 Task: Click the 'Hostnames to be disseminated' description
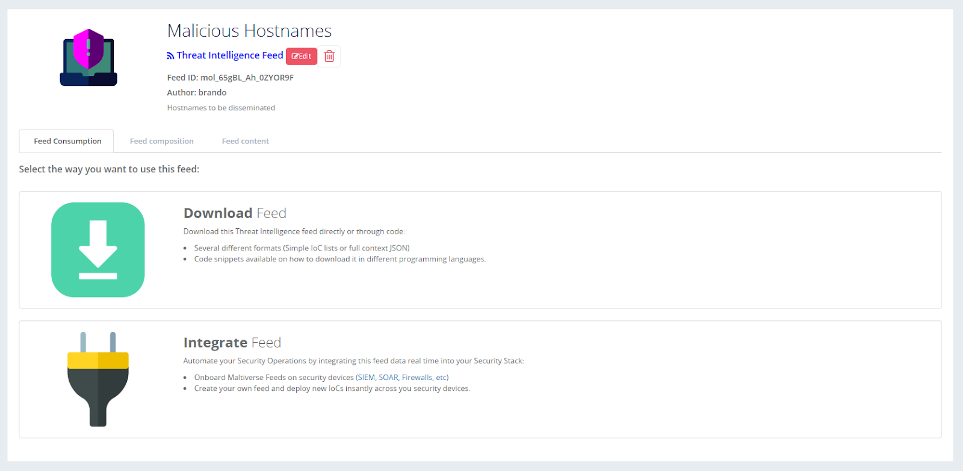(221, 108)
